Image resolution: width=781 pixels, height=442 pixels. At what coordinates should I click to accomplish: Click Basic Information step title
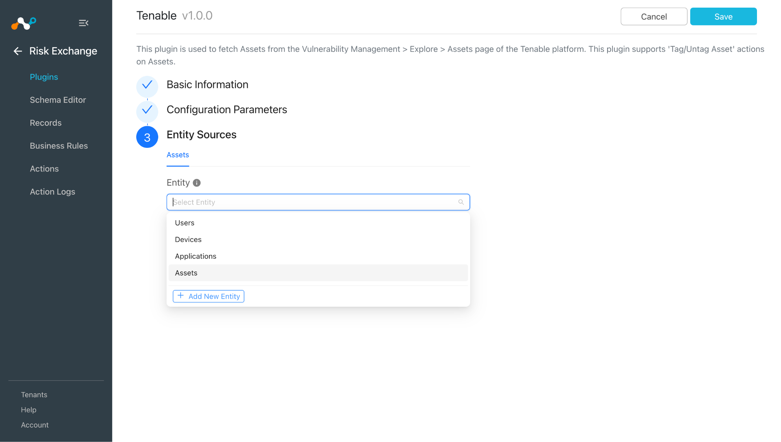[x=207, y=85]
